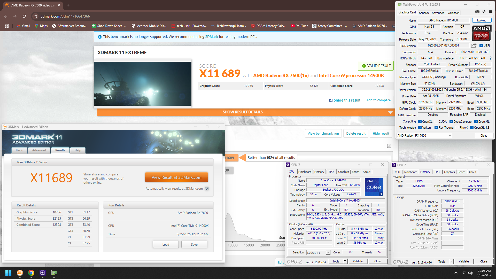Open Gmail bookmark
Viewport: 496px width, 279px height.
[23, 26]
